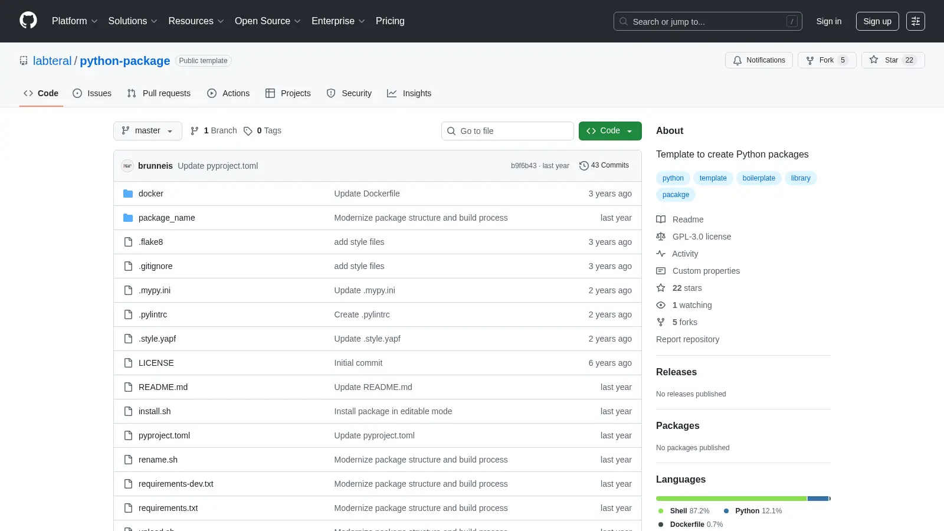The image size is (944, 531).
Task: Open the Security tab
Action: [x=349, y=93]
